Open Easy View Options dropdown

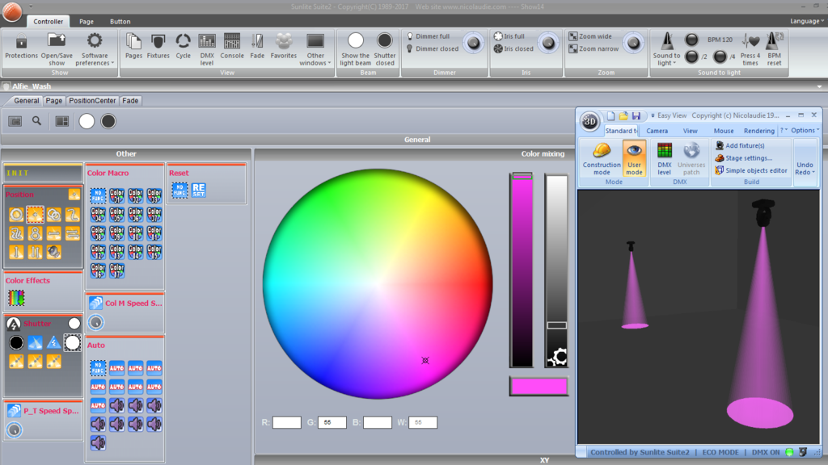click(805, 130)
